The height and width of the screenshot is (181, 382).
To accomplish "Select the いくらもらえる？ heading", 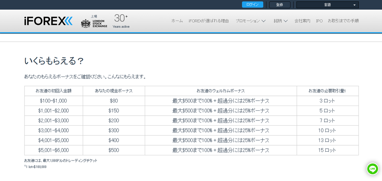I will (x=54, y=61).
